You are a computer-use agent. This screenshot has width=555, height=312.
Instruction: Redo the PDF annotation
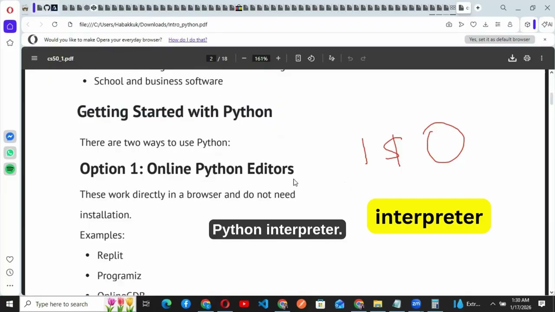[363, 58]
